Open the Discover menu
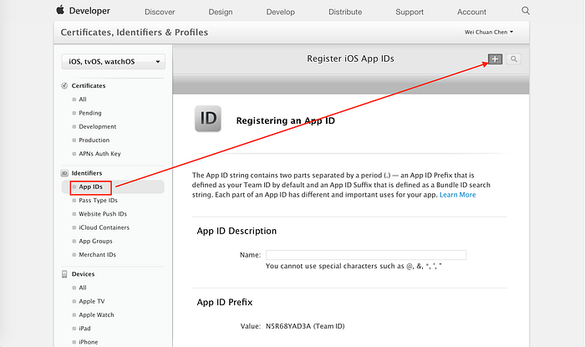This screenshot has width=585, height=347. point(160,12)
